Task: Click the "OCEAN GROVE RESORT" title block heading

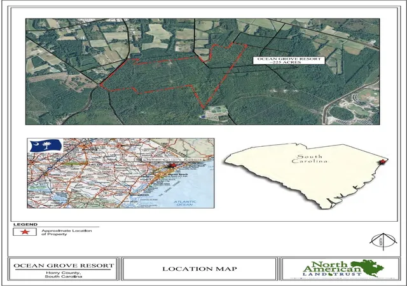Action: tap(64, 266)
